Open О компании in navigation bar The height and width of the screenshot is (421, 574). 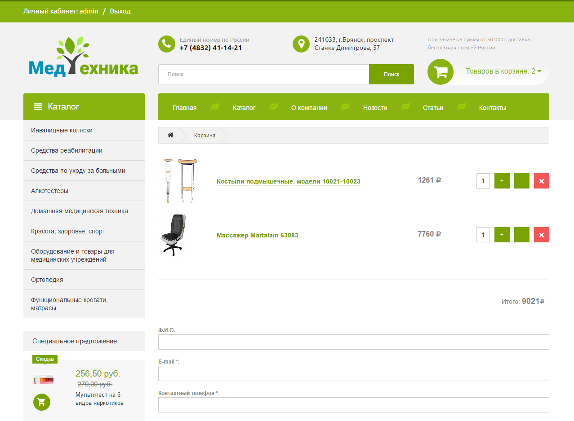pyautogui.click(x=309, y=108)
